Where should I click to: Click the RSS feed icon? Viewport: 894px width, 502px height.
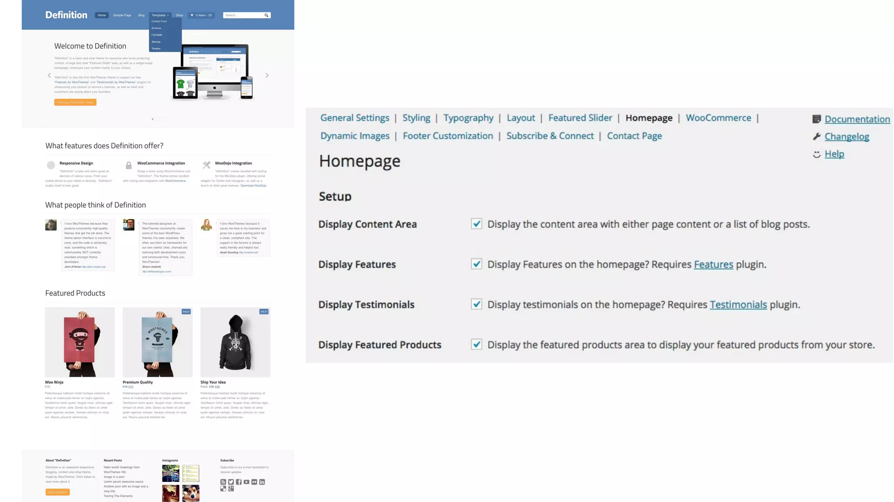coord(223,482)
